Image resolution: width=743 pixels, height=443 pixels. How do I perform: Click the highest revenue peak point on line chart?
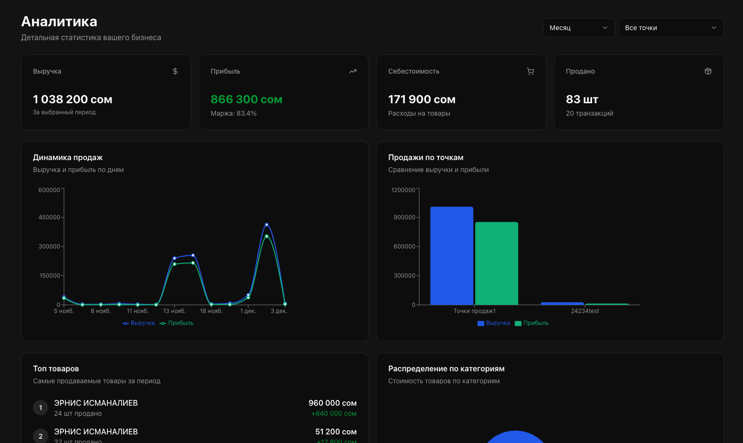(266, 225)
